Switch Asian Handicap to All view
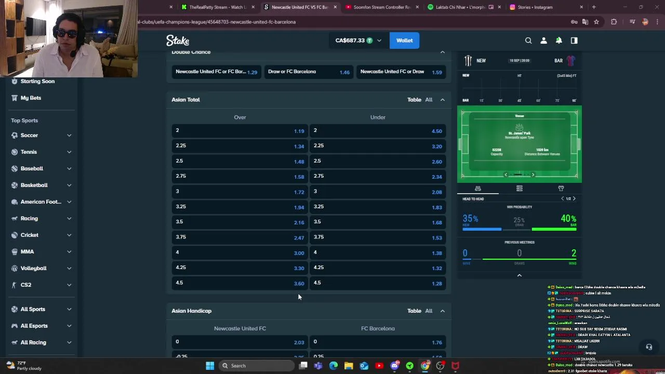The height and width of the screenshot is (374, 665). [429, 311]
